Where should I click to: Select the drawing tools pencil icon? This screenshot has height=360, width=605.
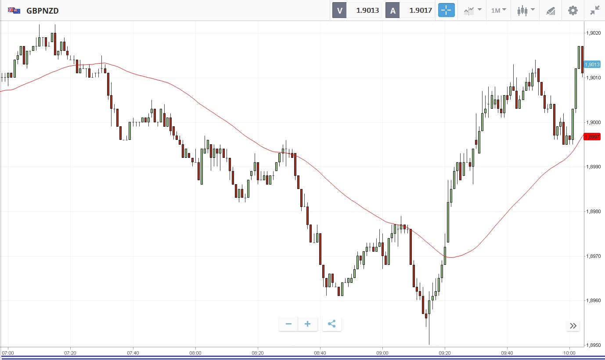click(551, 11)
